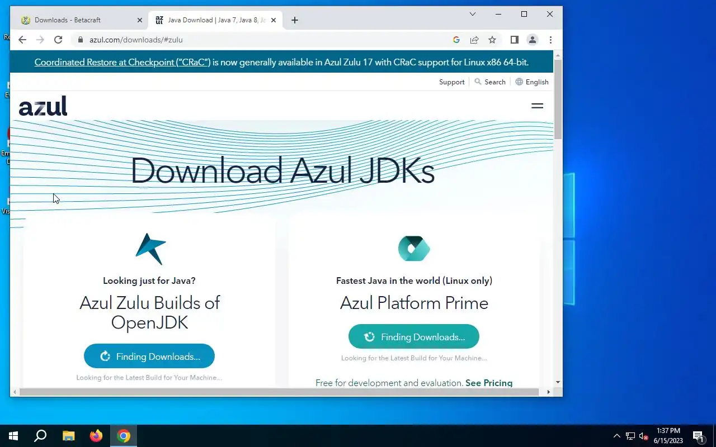The image size is (716, 447).
Task: Click the vertical scrollbar thumb
Action: click(558, 99)
